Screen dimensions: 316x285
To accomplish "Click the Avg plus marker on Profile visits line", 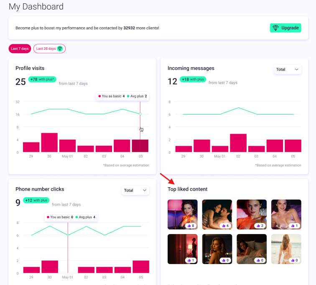I will pos(140,114).
